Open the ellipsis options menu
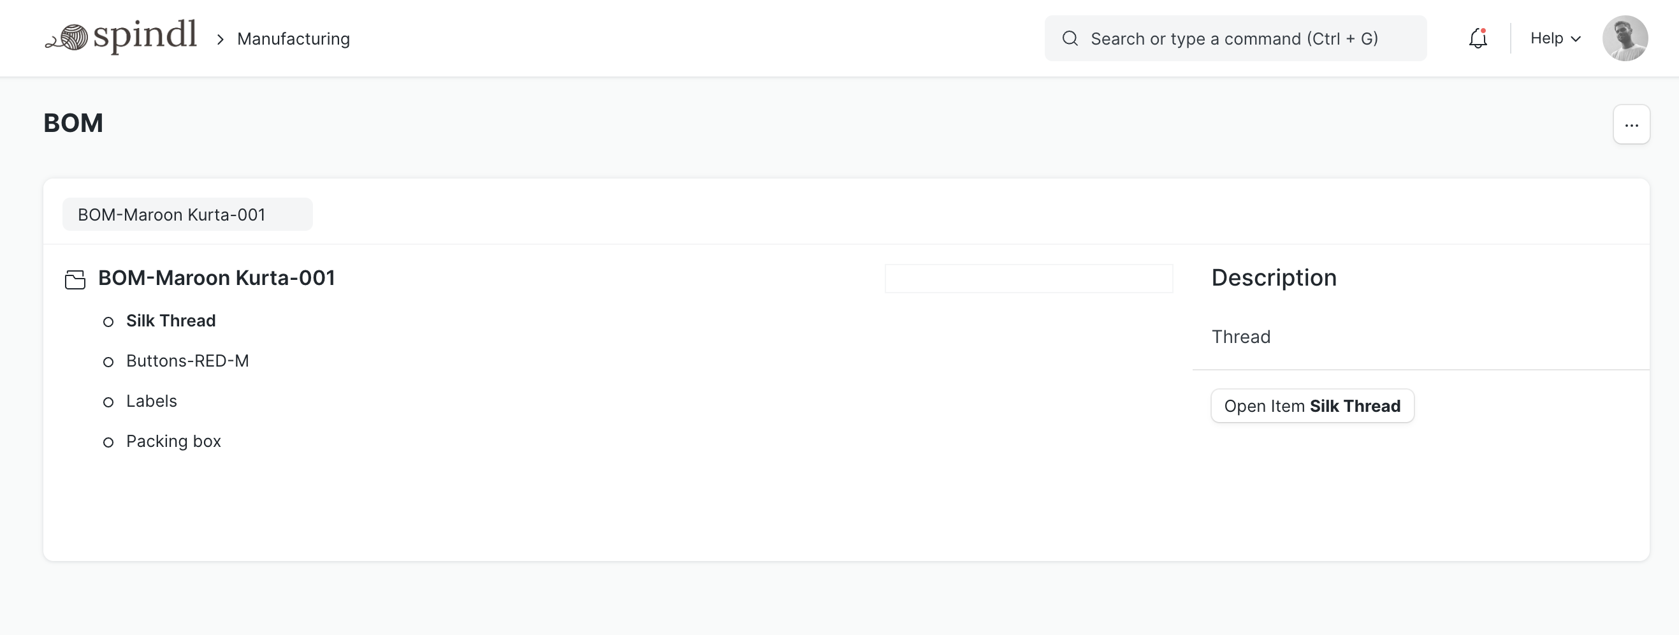Image resolution: width=1679 pixels, height=635 pixels. coord(1631,124)
